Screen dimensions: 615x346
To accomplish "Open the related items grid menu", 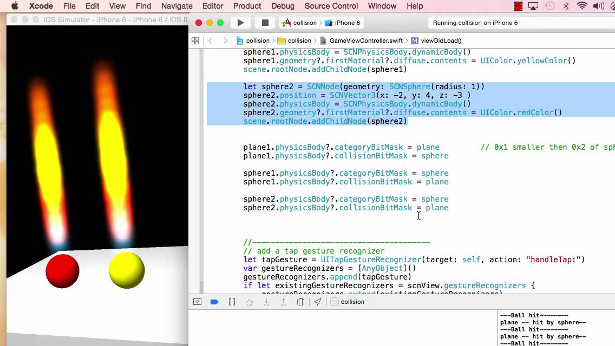I will pos(195,41).
